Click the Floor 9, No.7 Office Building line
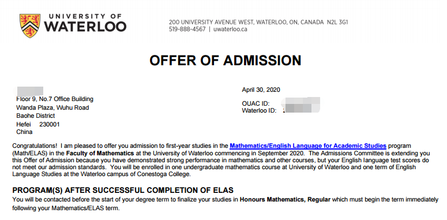Screen dimensions: 447x220 tap(55, 99)
